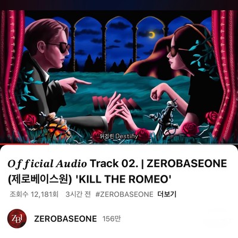Tap the 조회수 12,181회 view count
The height and width of the screenshot is (238, 238).
coord(34,195)
